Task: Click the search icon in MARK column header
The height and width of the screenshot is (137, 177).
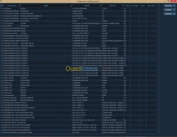Action: tap(71, 6)
